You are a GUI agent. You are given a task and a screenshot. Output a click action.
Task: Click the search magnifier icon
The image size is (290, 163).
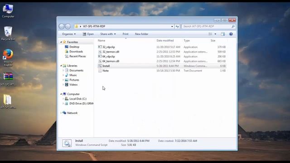233,26
